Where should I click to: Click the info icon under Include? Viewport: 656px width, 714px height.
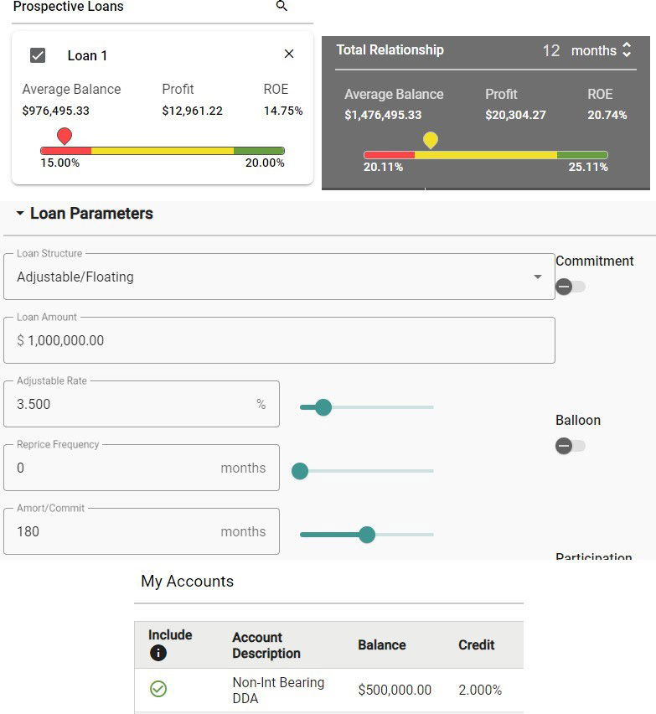coord(158,654)
